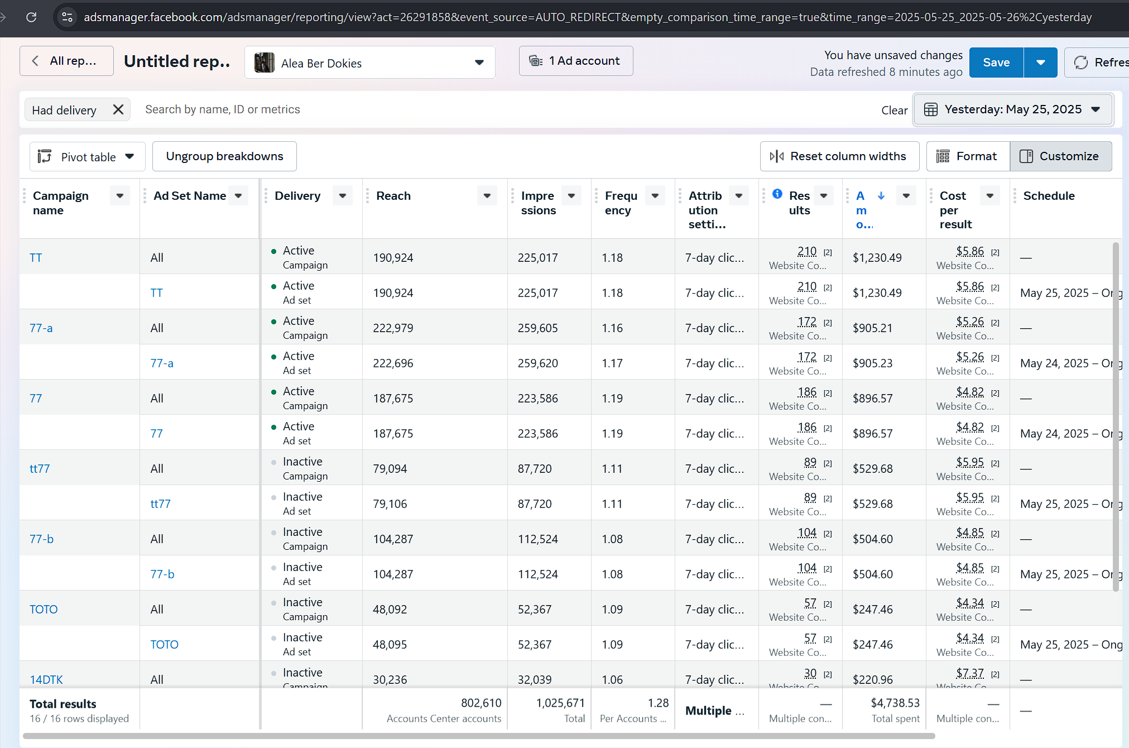The image size is (1129, 748).
Task: Click the Clear filters link
Action: click(x=894, y=111)
